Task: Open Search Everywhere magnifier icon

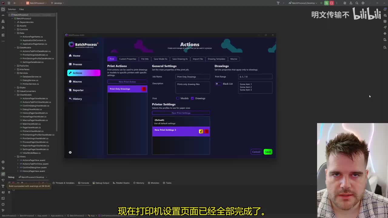Action: click(357, 3)
